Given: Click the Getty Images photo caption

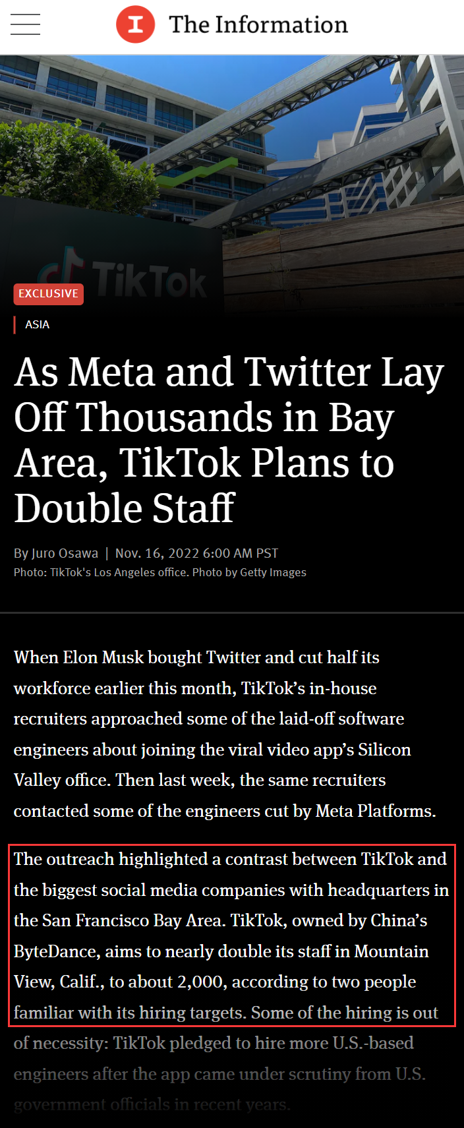Looking at the screenshot, I should tap(160, 572).
